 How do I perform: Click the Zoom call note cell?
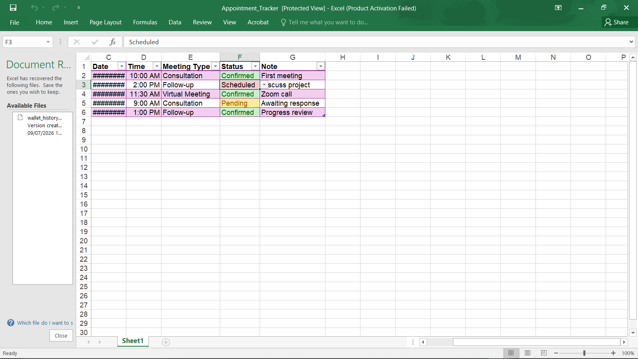click(x=292, y=94)
